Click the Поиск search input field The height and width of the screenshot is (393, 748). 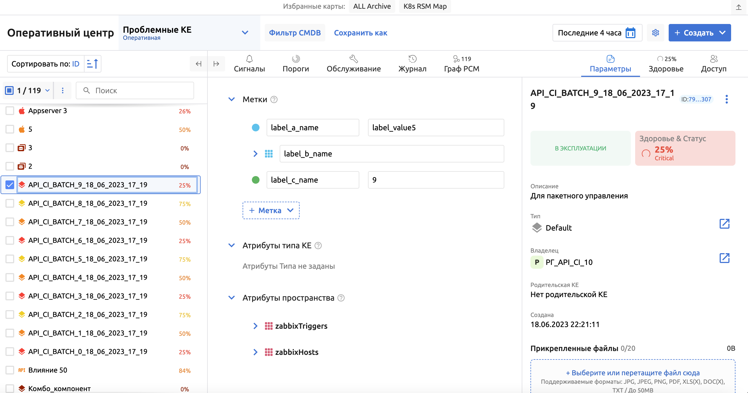(x=135, y=90)
